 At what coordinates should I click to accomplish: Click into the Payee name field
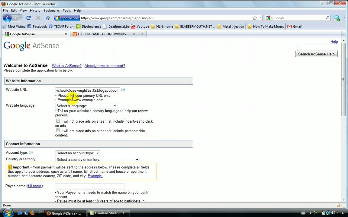[89, 187]
